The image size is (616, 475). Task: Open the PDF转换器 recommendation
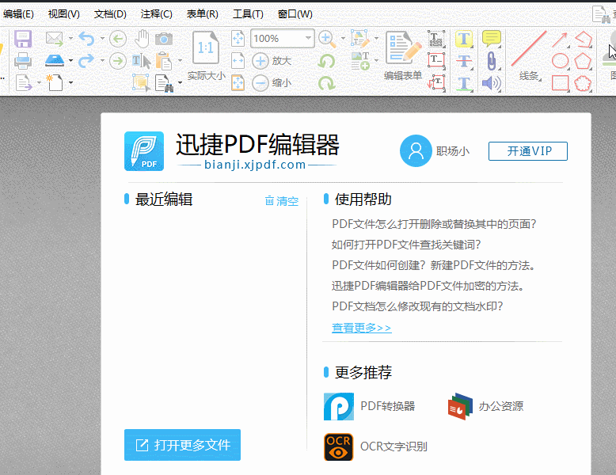coord(369,406)
